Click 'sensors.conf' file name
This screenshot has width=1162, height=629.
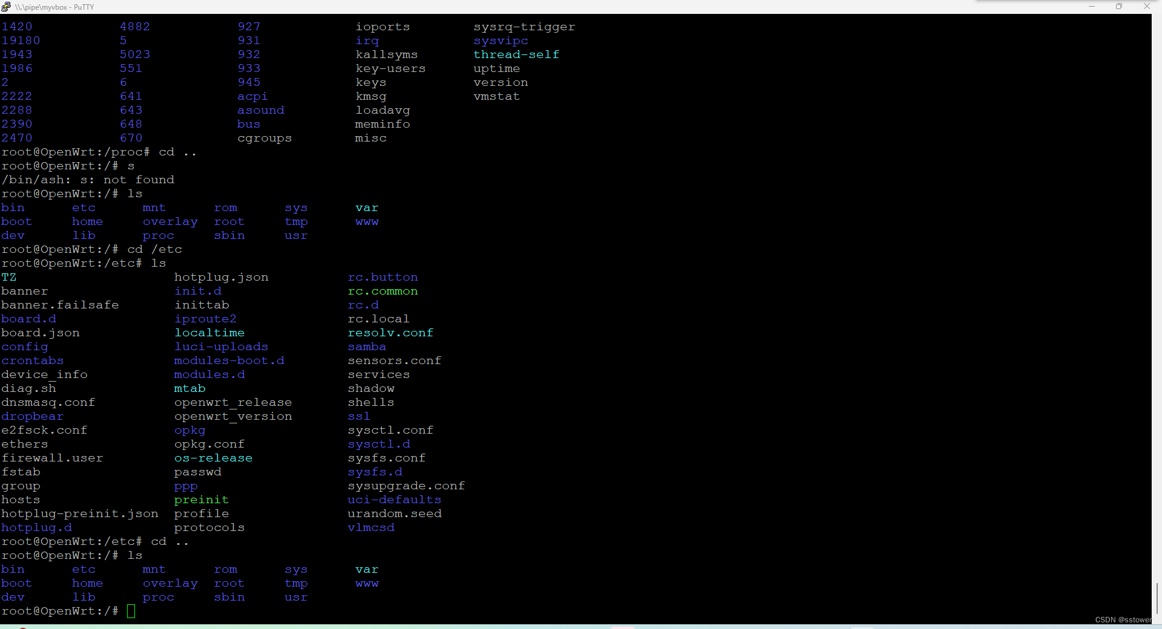395,360
